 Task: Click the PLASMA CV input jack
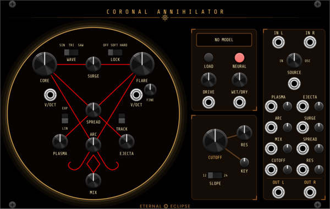coord(271,106)
